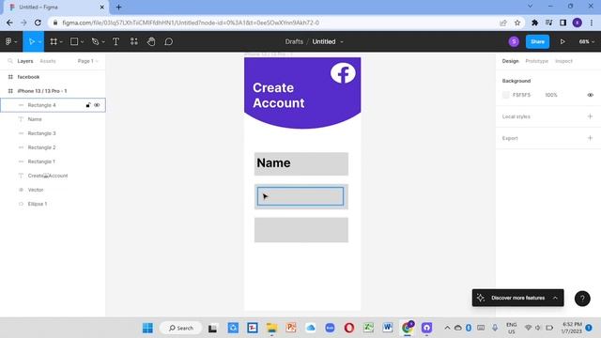This screenshot has width=601, height=338.
Task: Open a new browser tab
Action: 118,7
